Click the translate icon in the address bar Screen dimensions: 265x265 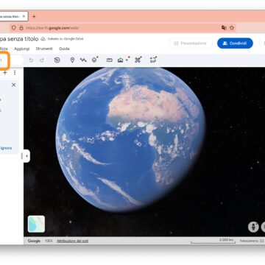[224, 28]
